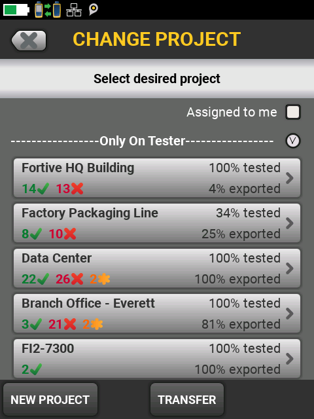This screenshot has height=419, width=314.
Task: Tap the Only On Tester header text
Action: coord(143,141)
